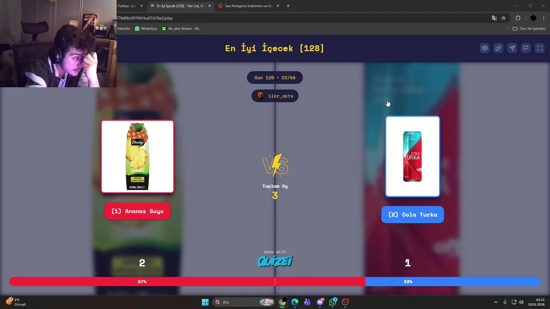The image size is (550, 309).
Task: Click the network tray icon
Action: [514, 302]
